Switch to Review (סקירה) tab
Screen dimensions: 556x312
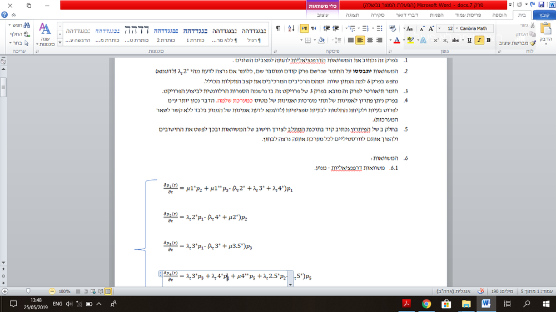point(378,15)
